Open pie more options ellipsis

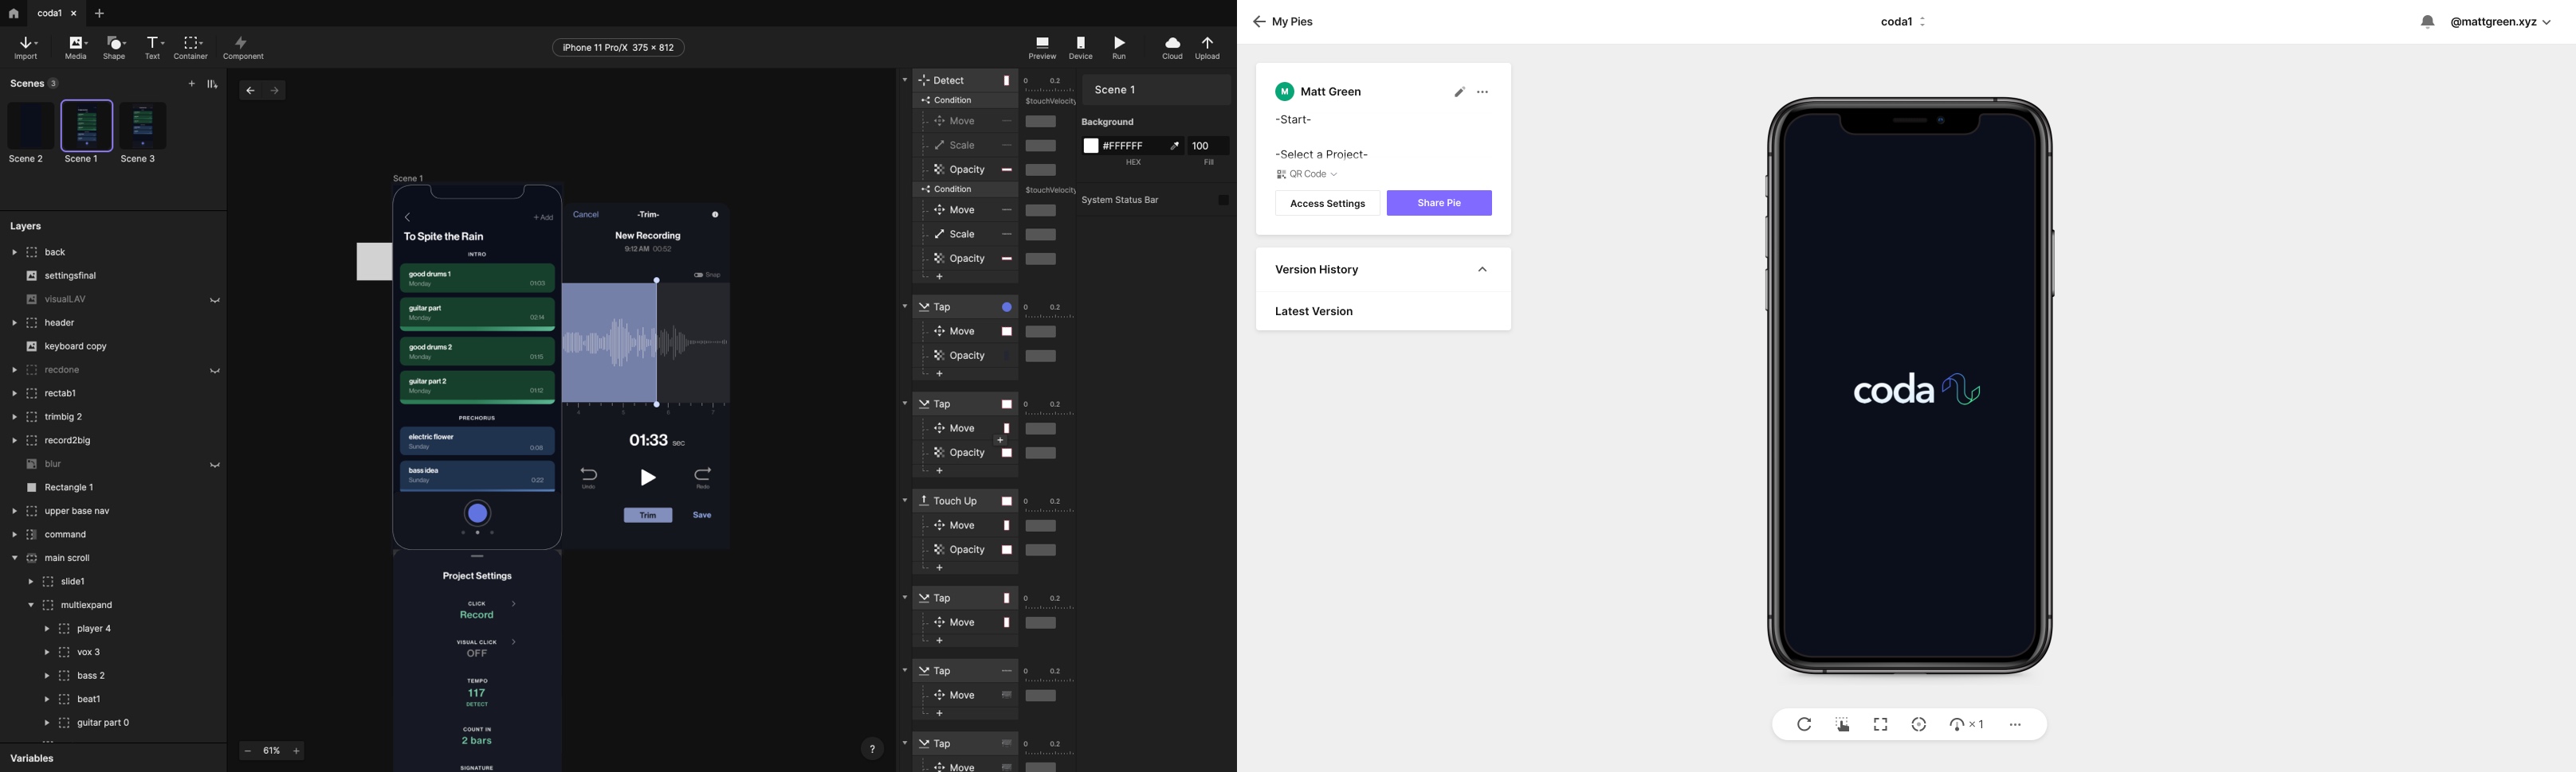[1483, 92]
